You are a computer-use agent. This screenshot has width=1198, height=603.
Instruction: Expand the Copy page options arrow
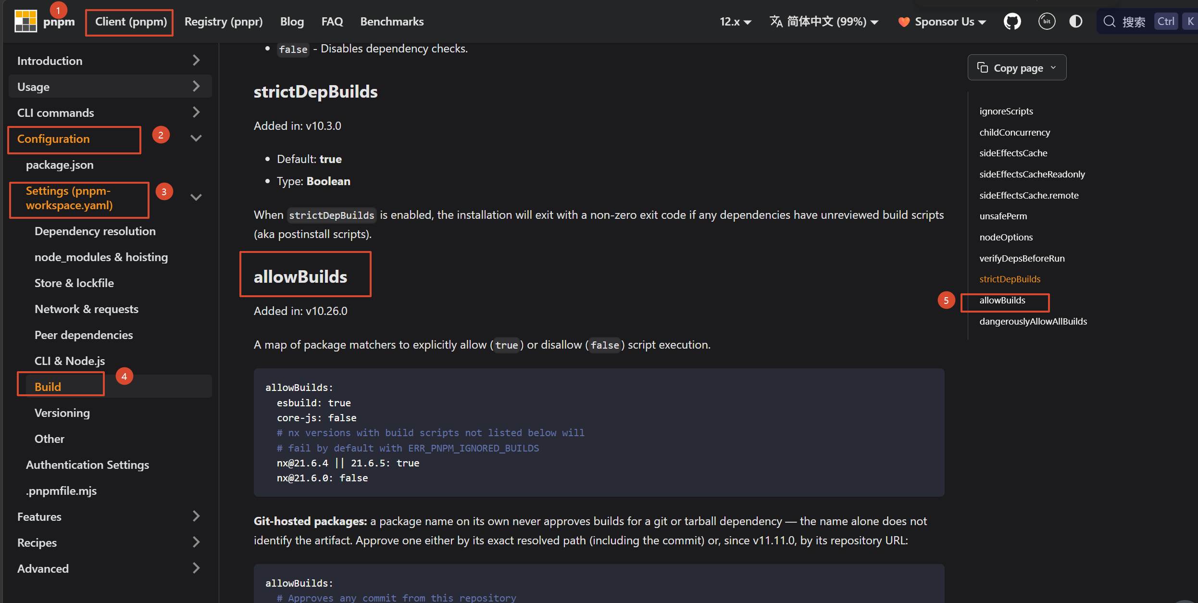pos(1053,68)
